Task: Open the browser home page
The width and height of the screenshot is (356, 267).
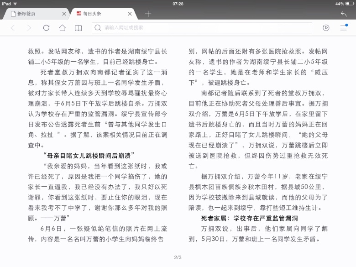Action: click(62, 28)
